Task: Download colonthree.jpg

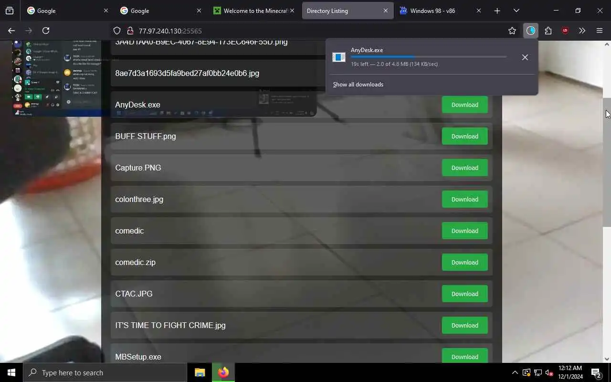Action: point(464,199)
